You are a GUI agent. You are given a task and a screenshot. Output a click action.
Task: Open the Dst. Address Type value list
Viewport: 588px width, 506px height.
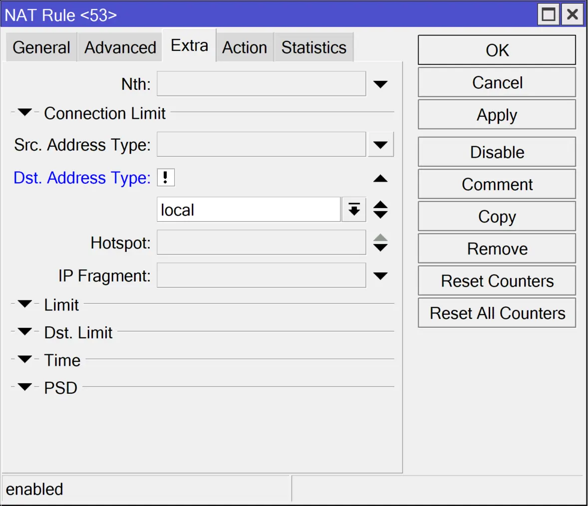353,209
